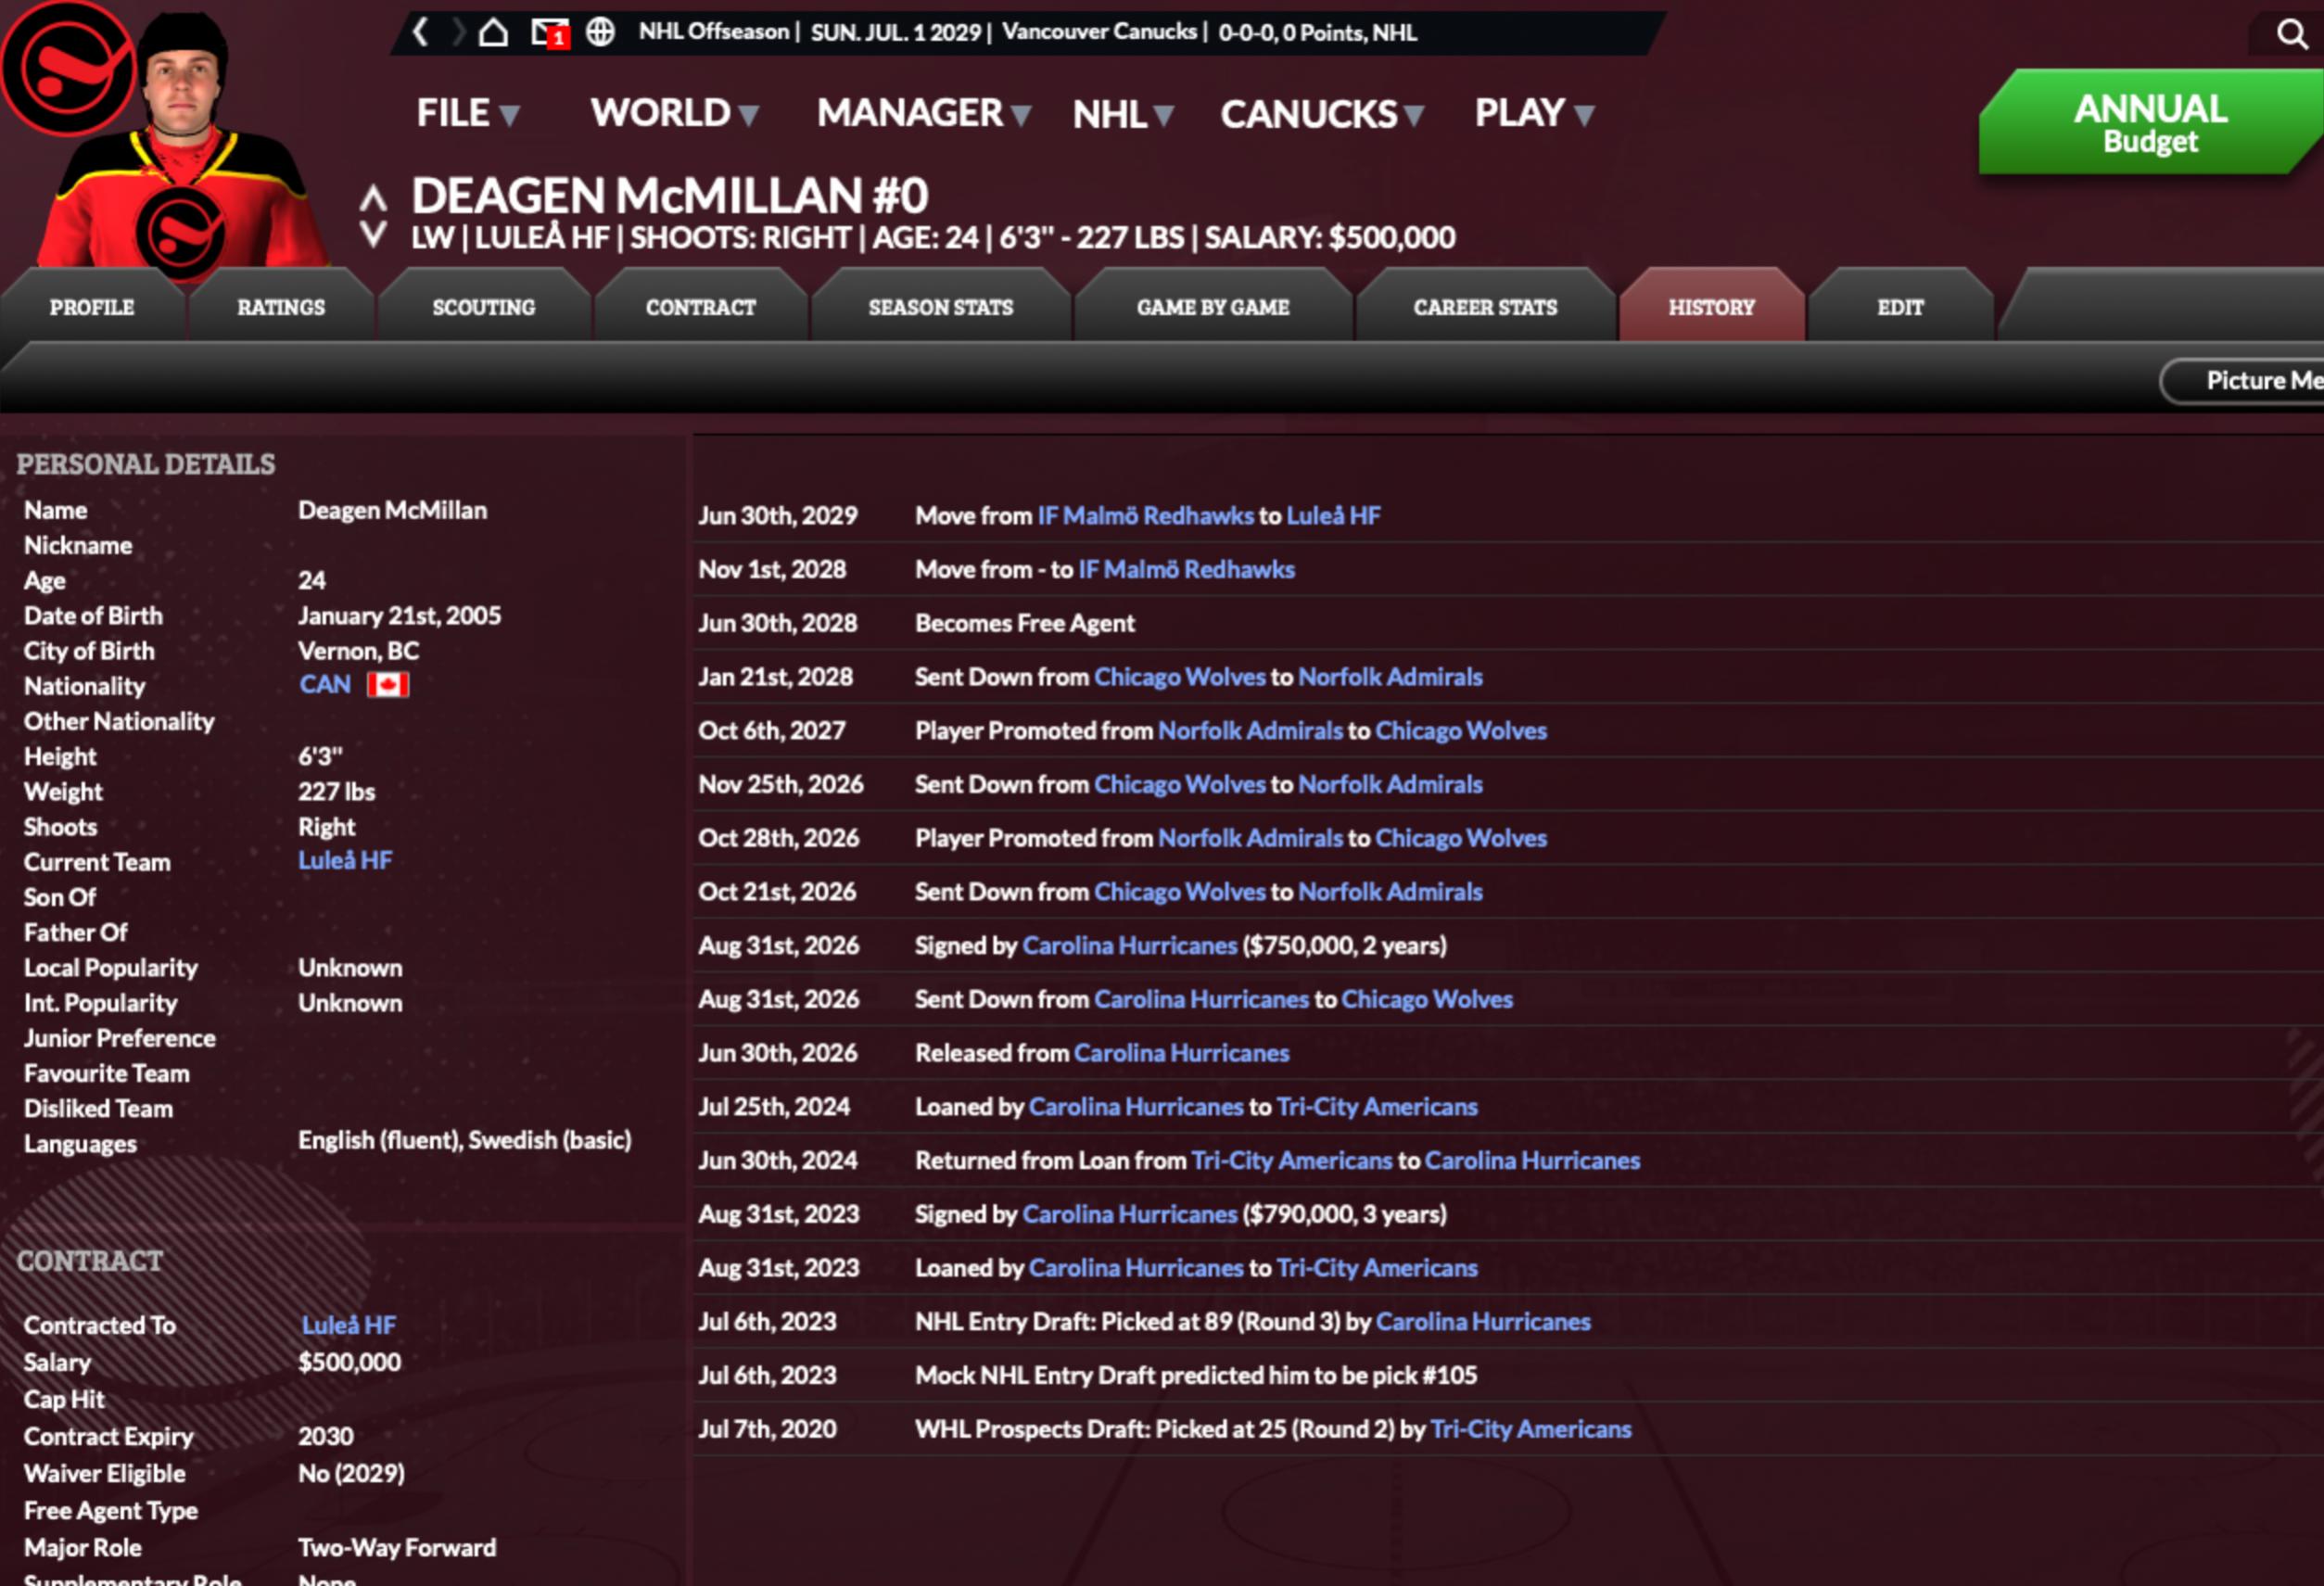Screen dimensions: 2324x1586
Task: Expand the WORLD dropdown menu
Action: 674,113
